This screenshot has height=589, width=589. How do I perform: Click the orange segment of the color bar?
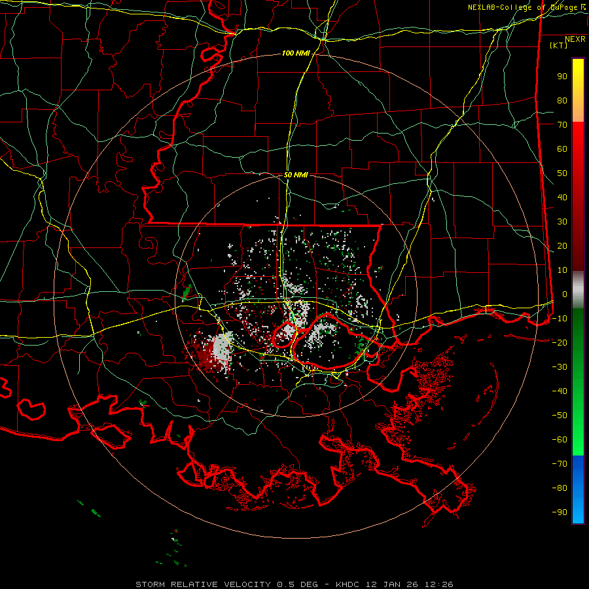(x=578, y=112)
